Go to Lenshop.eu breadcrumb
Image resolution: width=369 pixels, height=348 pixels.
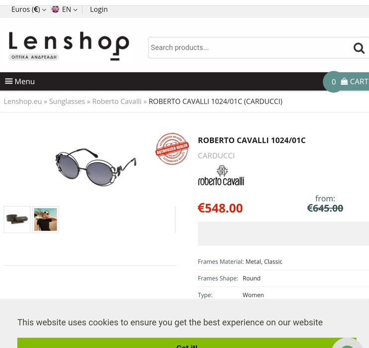click(x=23, y=101)
